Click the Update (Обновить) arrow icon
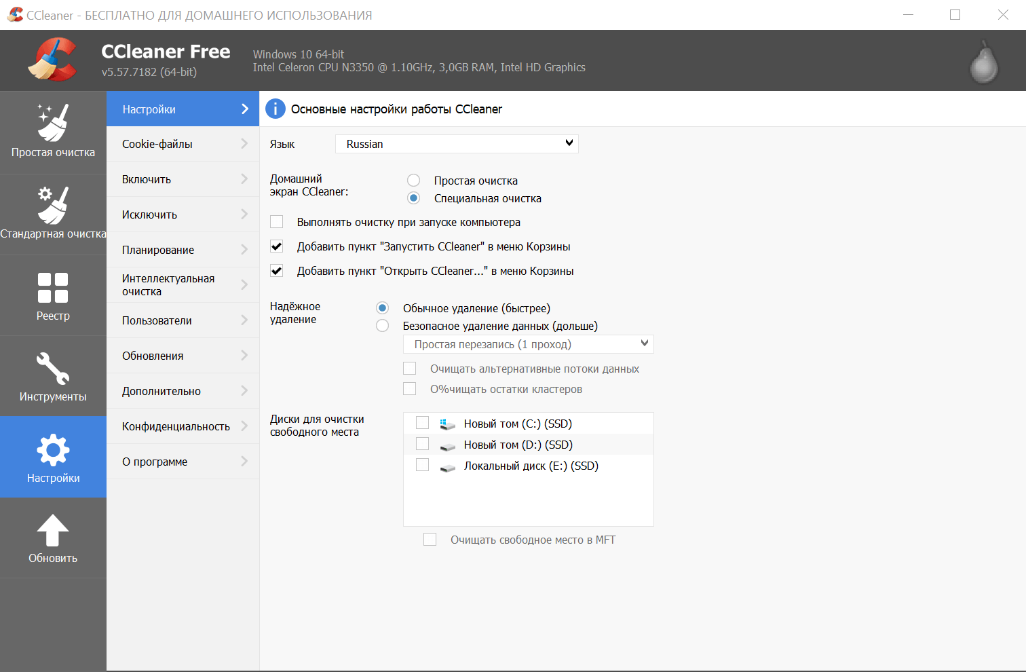 click(53, 531)
